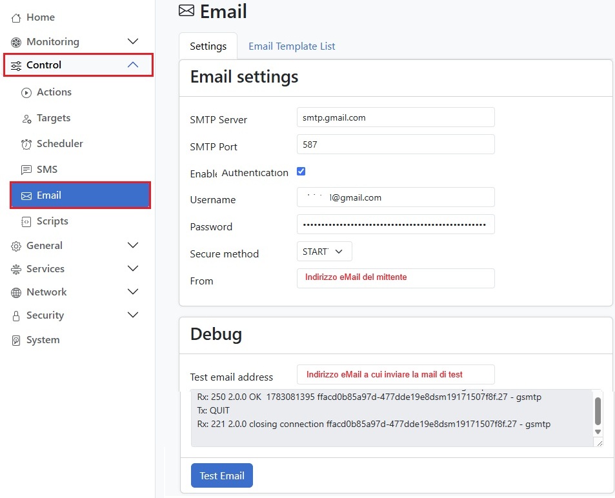The width and height of the screenshot is (615, 498).
Task: Click the Test Email button
Action: tap(222, 475)
